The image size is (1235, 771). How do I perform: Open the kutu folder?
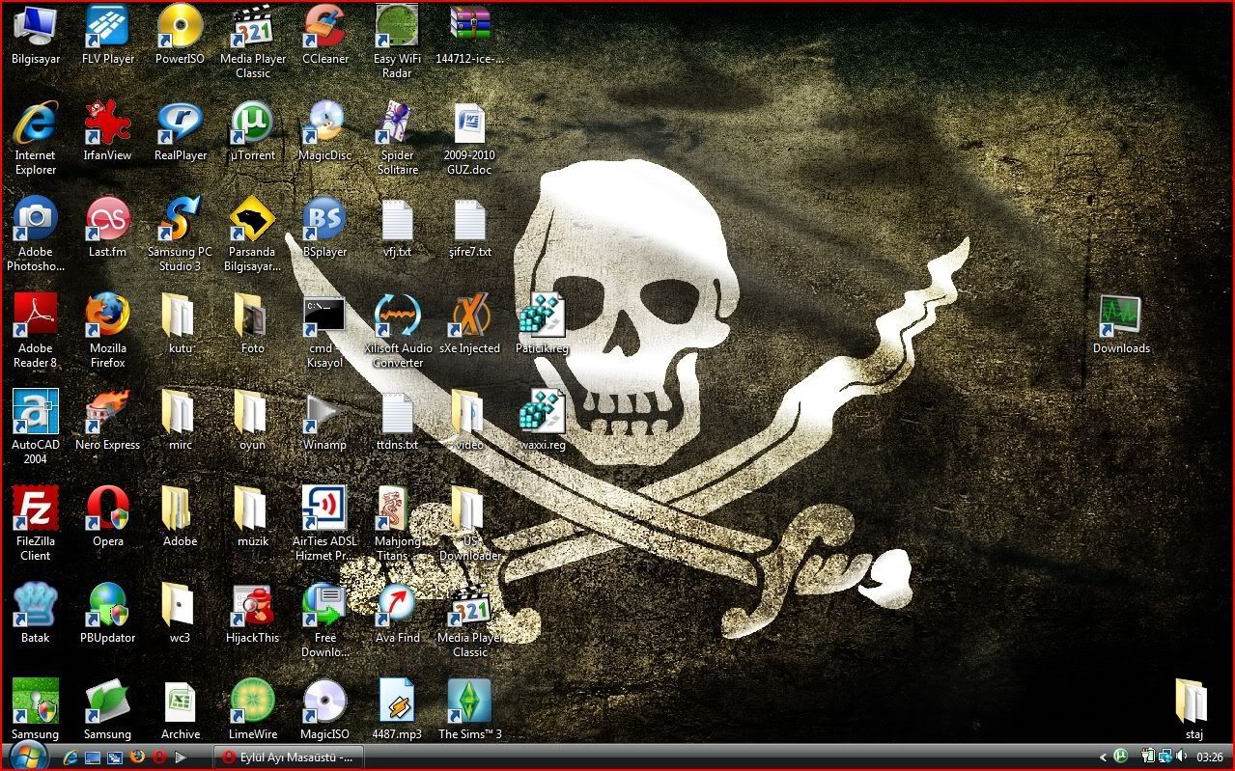pos(181,324)
